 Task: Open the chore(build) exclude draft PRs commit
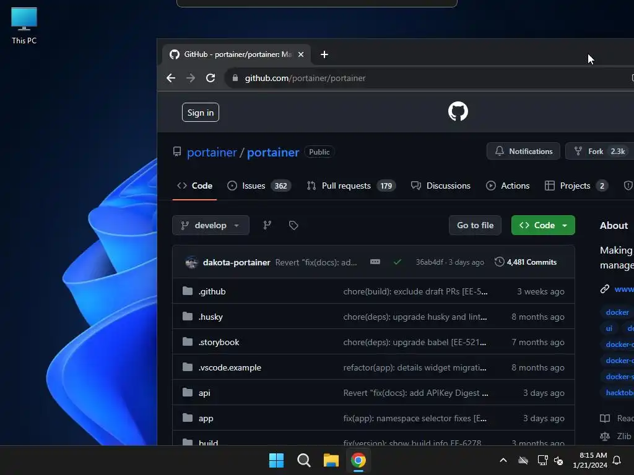pyautogui.click(x=415, y=292)
